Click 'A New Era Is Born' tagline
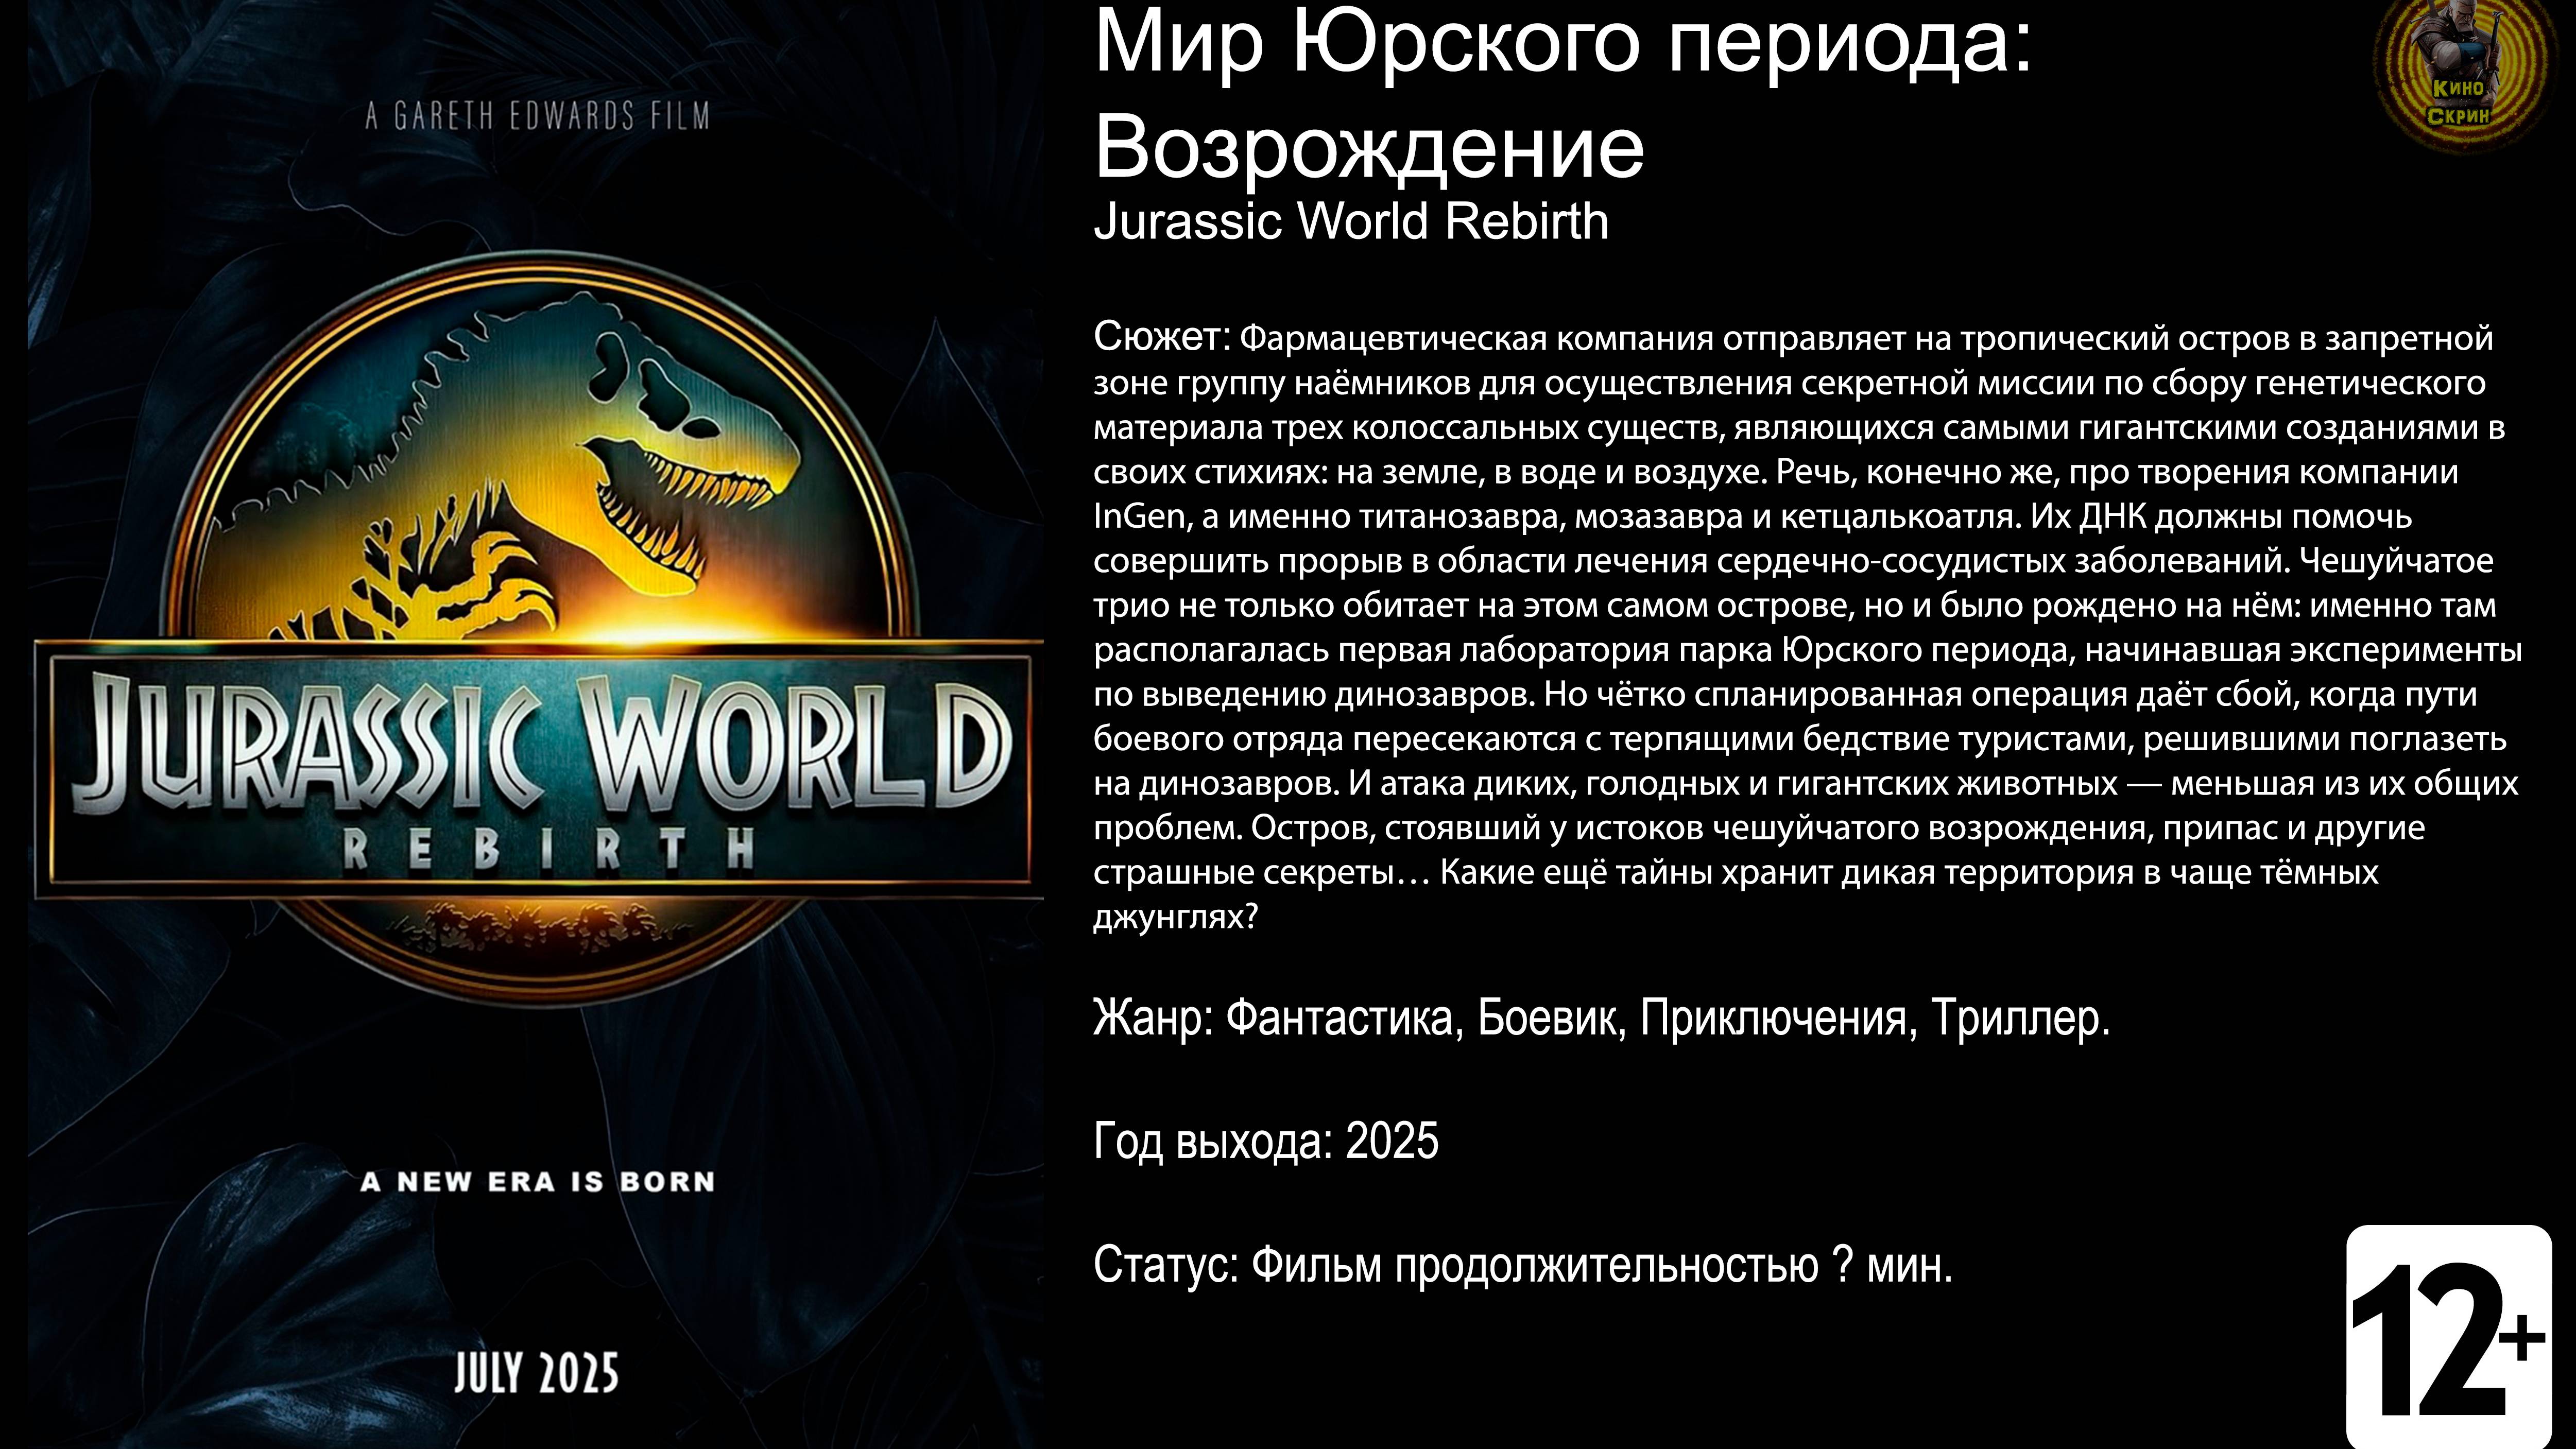This screenshot has height=1449, width=2576. pyautogui.click(x=538, y=1182)
